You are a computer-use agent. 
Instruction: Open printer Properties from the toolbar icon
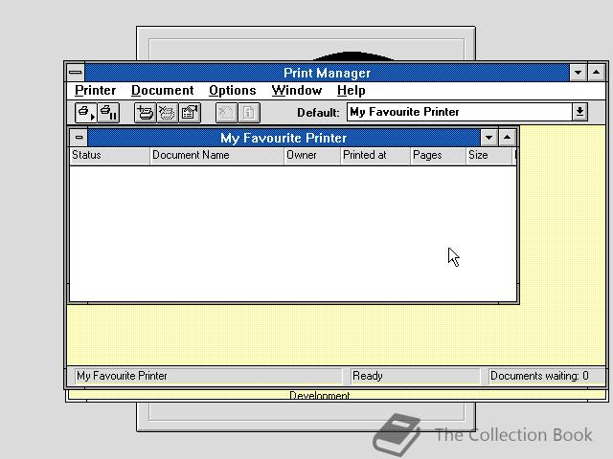pyautogui.click(x=190, y=113)
